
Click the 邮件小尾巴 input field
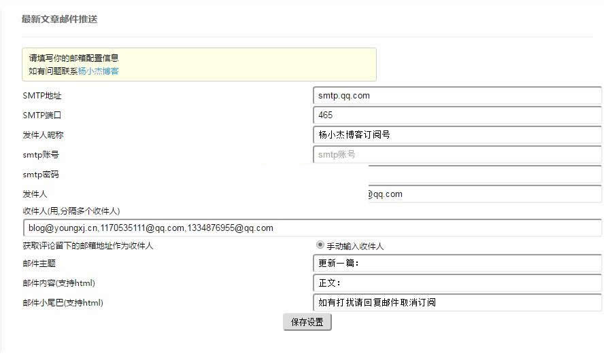pos(457,302)
